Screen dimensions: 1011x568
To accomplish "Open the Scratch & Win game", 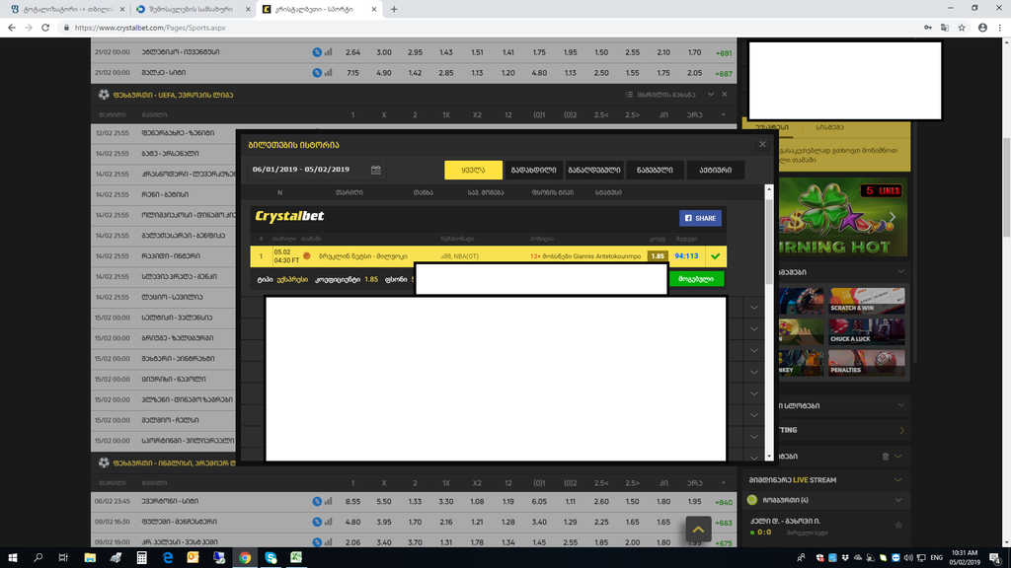I will pyautogui.click(x=866, y=301).
